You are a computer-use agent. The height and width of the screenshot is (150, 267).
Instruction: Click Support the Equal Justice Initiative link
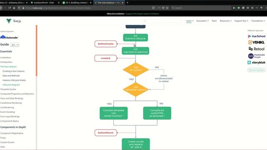142,14
